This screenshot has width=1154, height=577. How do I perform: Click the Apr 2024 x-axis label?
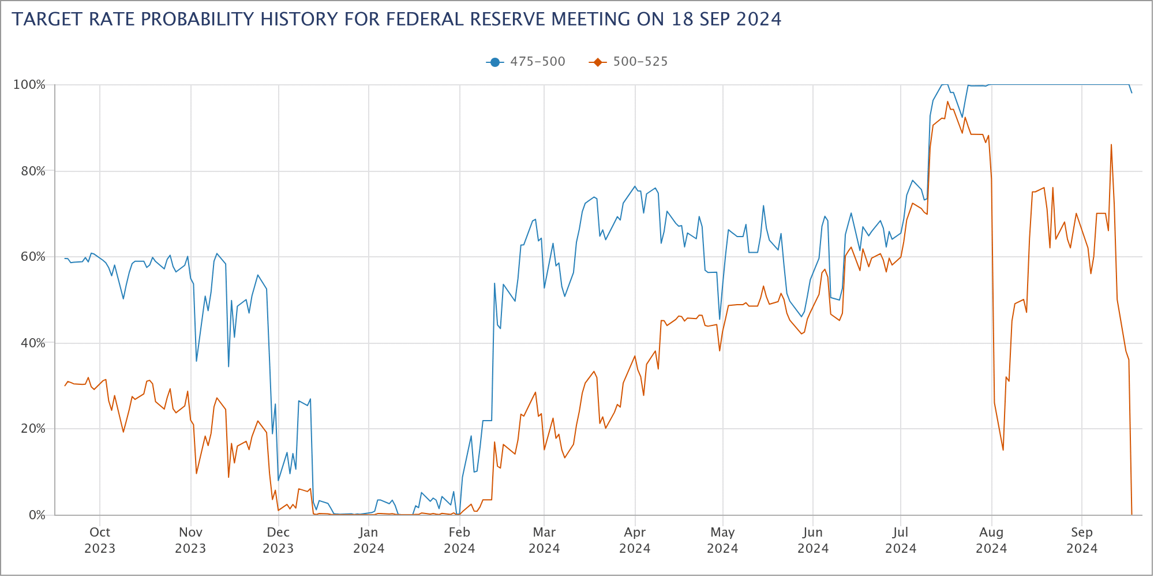[635, 540]
